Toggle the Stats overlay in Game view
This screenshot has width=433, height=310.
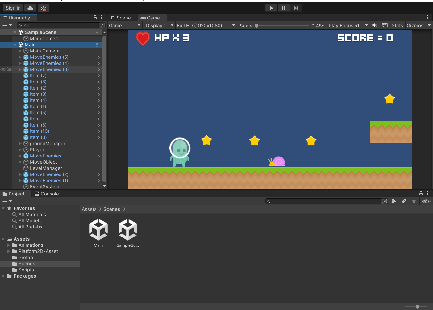click(397, 25)
